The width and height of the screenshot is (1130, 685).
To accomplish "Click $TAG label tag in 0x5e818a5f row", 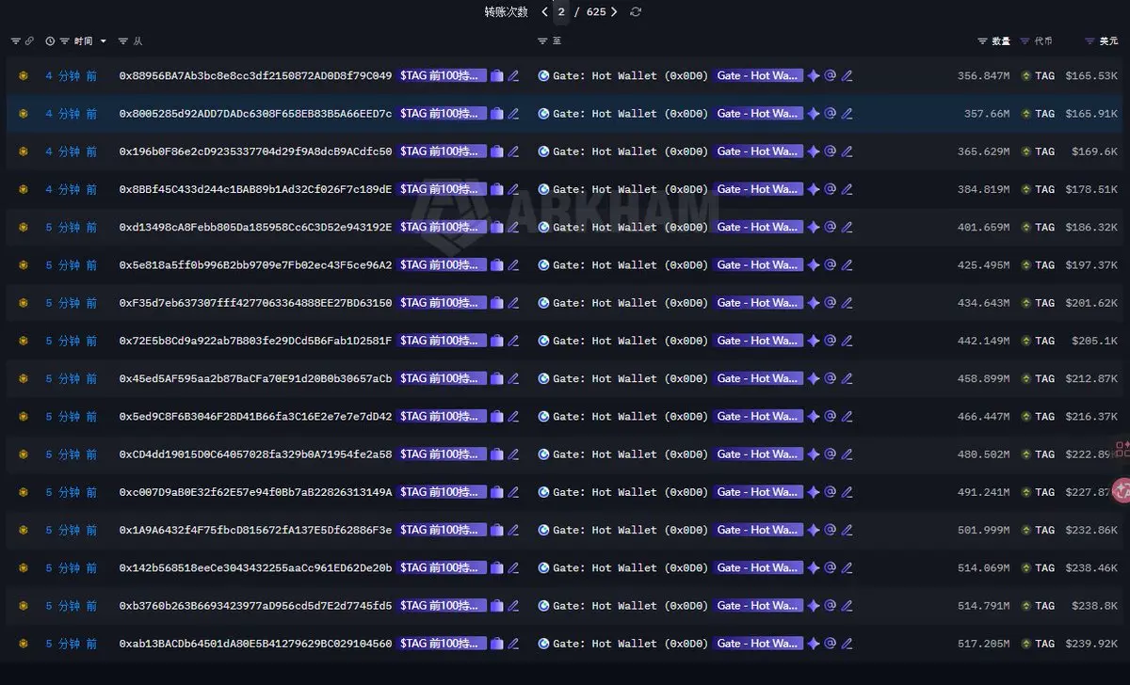I will pos(442,265).
